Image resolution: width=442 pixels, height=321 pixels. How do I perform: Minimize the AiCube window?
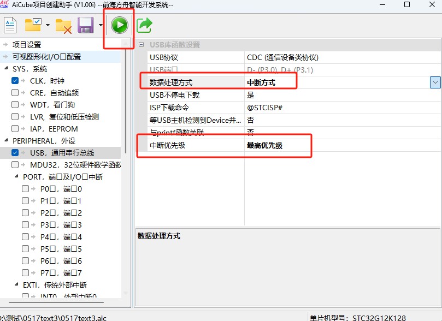pyautogui.click(x=382, y=4)
